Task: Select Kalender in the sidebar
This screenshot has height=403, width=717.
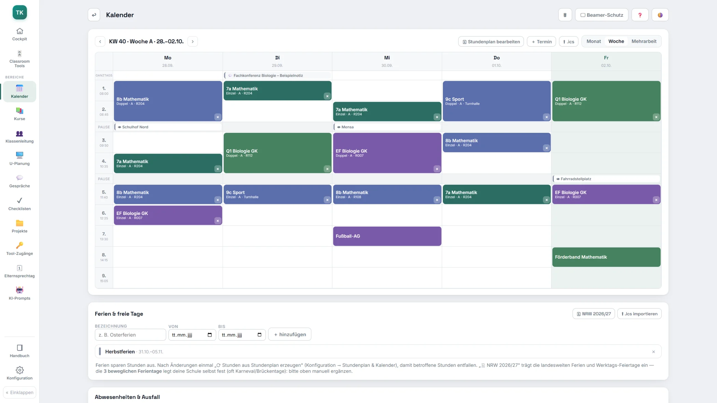Action: (x=19, y=91)
